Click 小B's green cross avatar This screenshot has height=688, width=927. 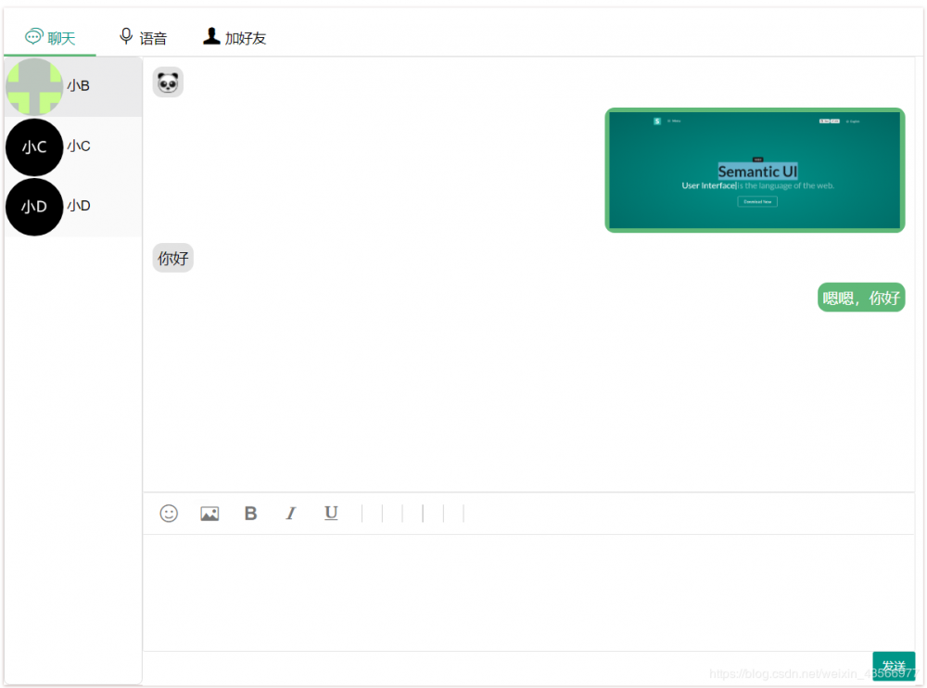34,86
